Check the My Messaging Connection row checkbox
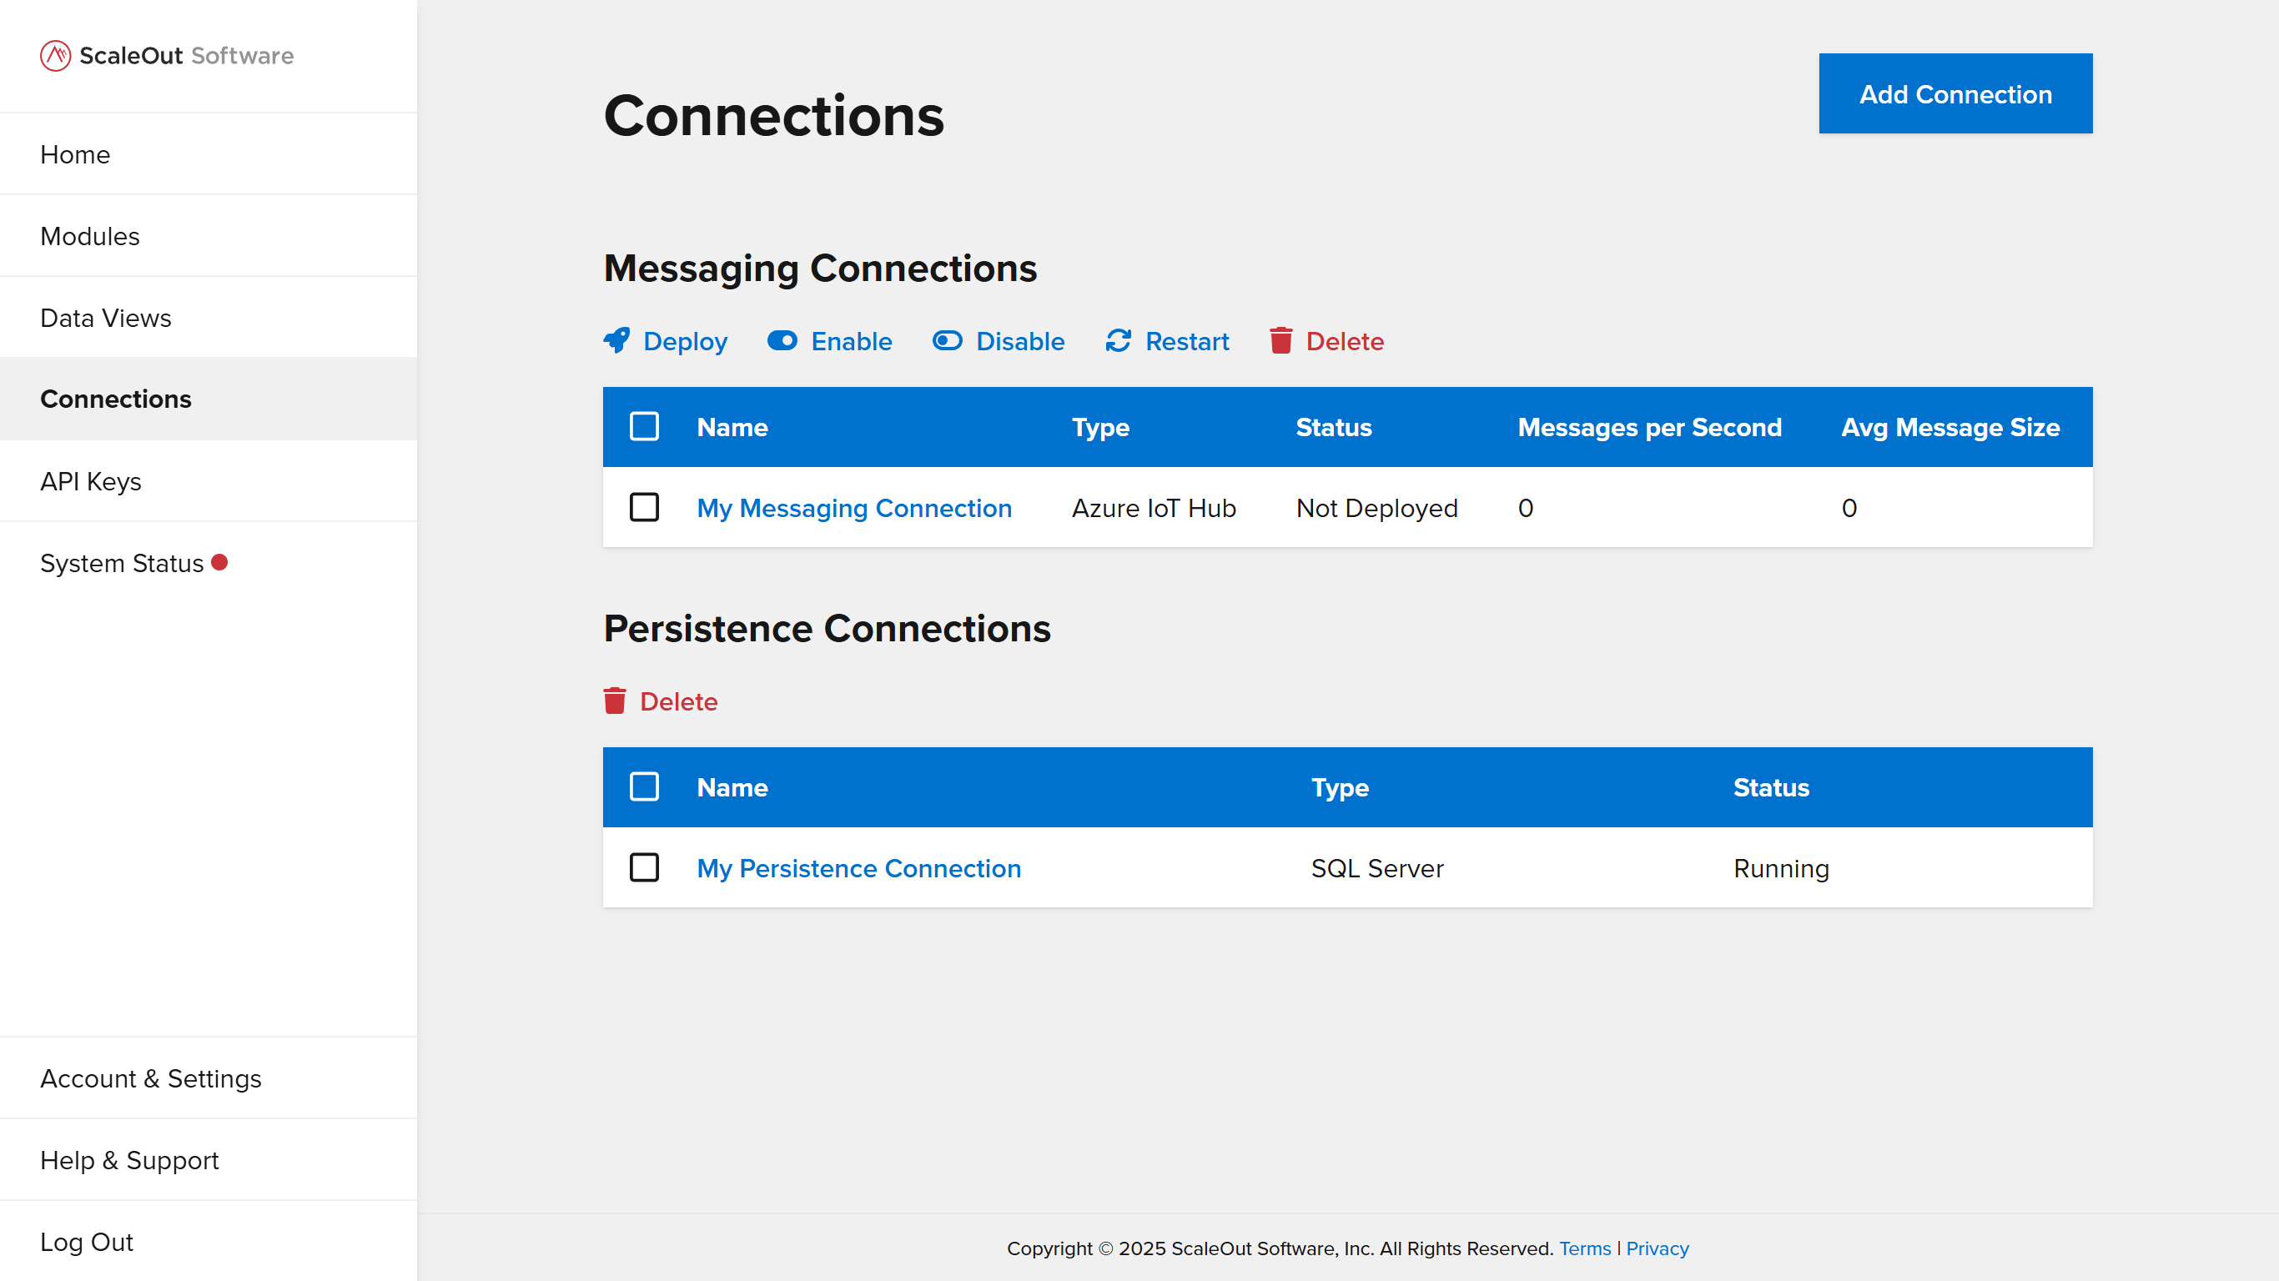The width and height of the screenshot is (2279, 1281). coord(644,508)
